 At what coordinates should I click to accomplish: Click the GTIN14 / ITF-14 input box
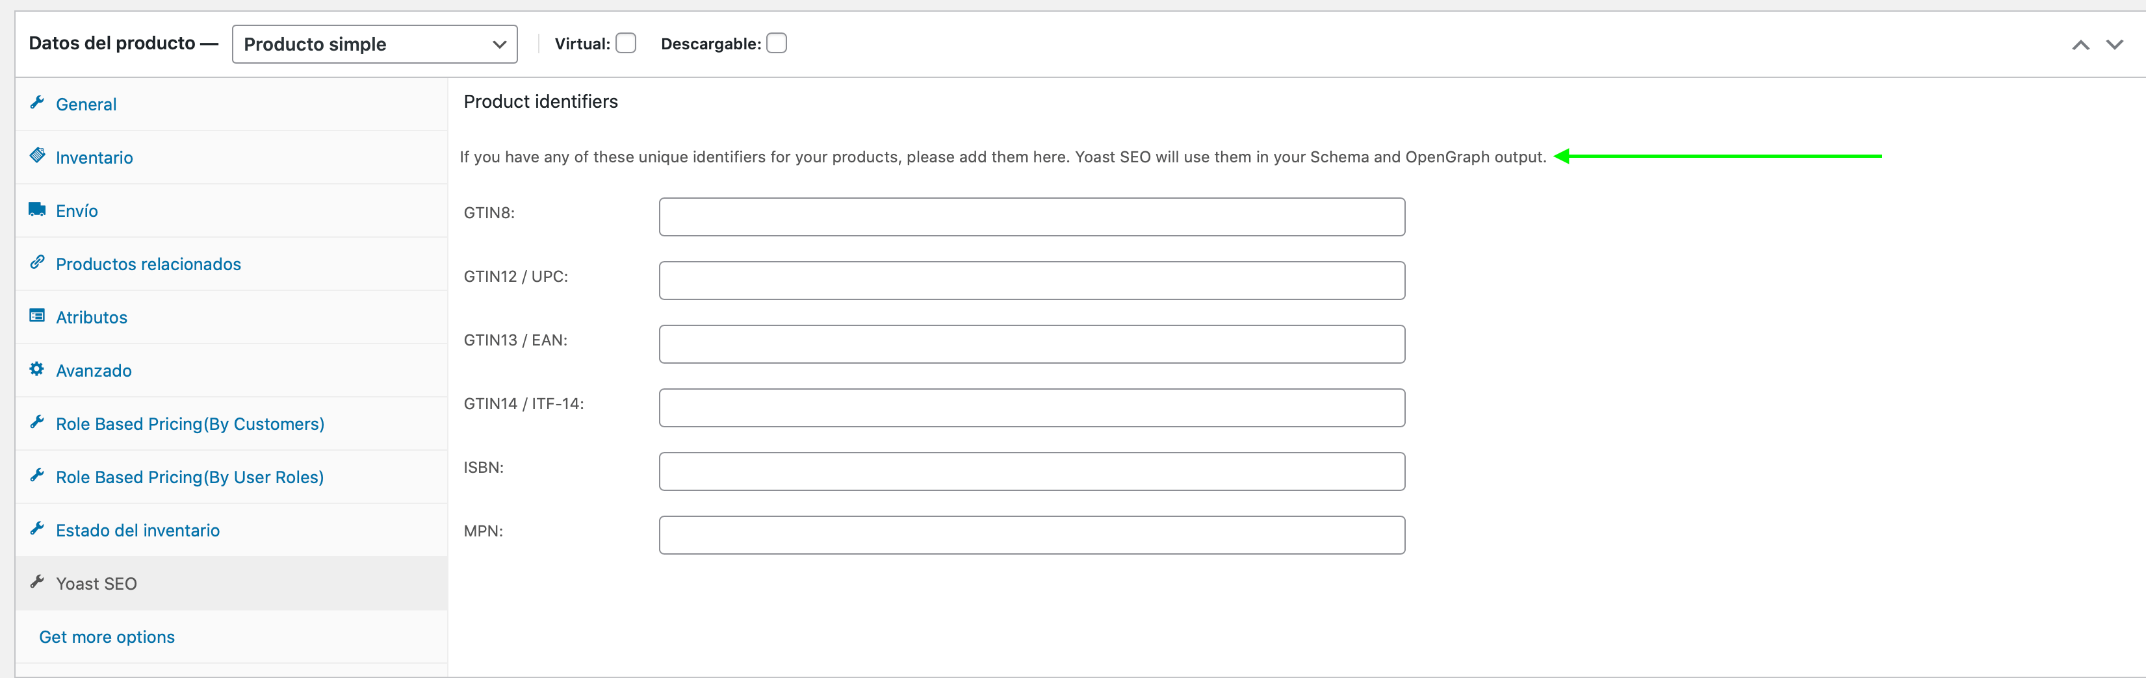pyautogui.click(x=1031, y=408)
